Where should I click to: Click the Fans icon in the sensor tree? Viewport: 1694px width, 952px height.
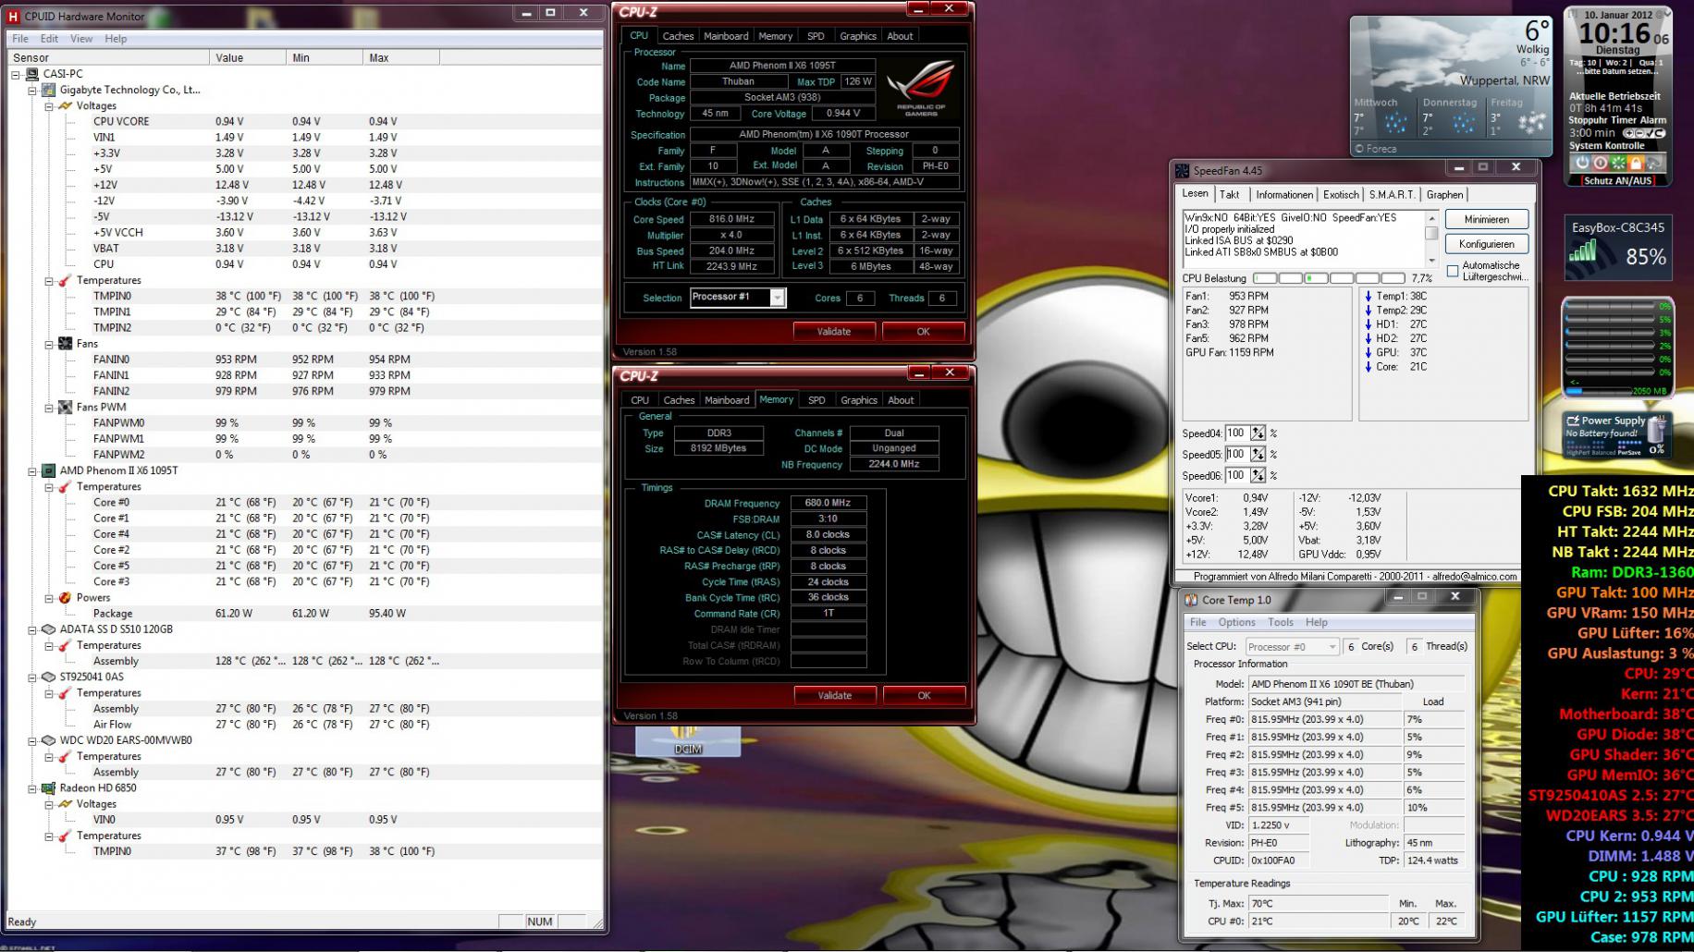(65, 343)
